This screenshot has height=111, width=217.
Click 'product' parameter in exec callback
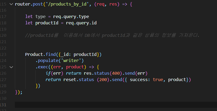[x=75, y=67]
